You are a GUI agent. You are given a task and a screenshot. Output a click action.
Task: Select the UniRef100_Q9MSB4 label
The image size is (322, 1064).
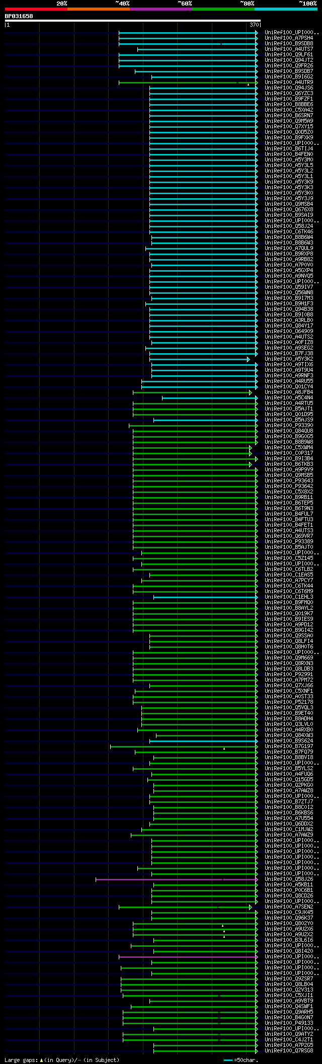pyautogui.click(x=289, y=204)
